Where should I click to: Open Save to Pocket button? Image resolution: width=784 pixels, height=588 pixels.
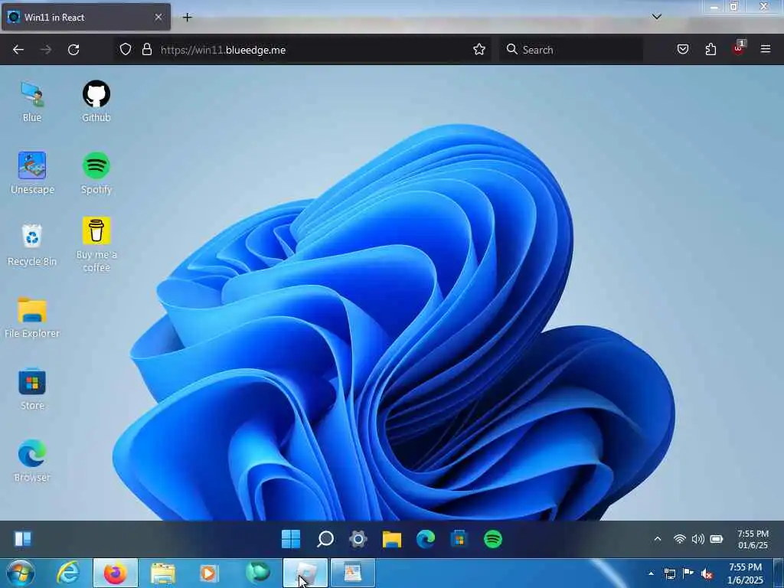[682, 50]
